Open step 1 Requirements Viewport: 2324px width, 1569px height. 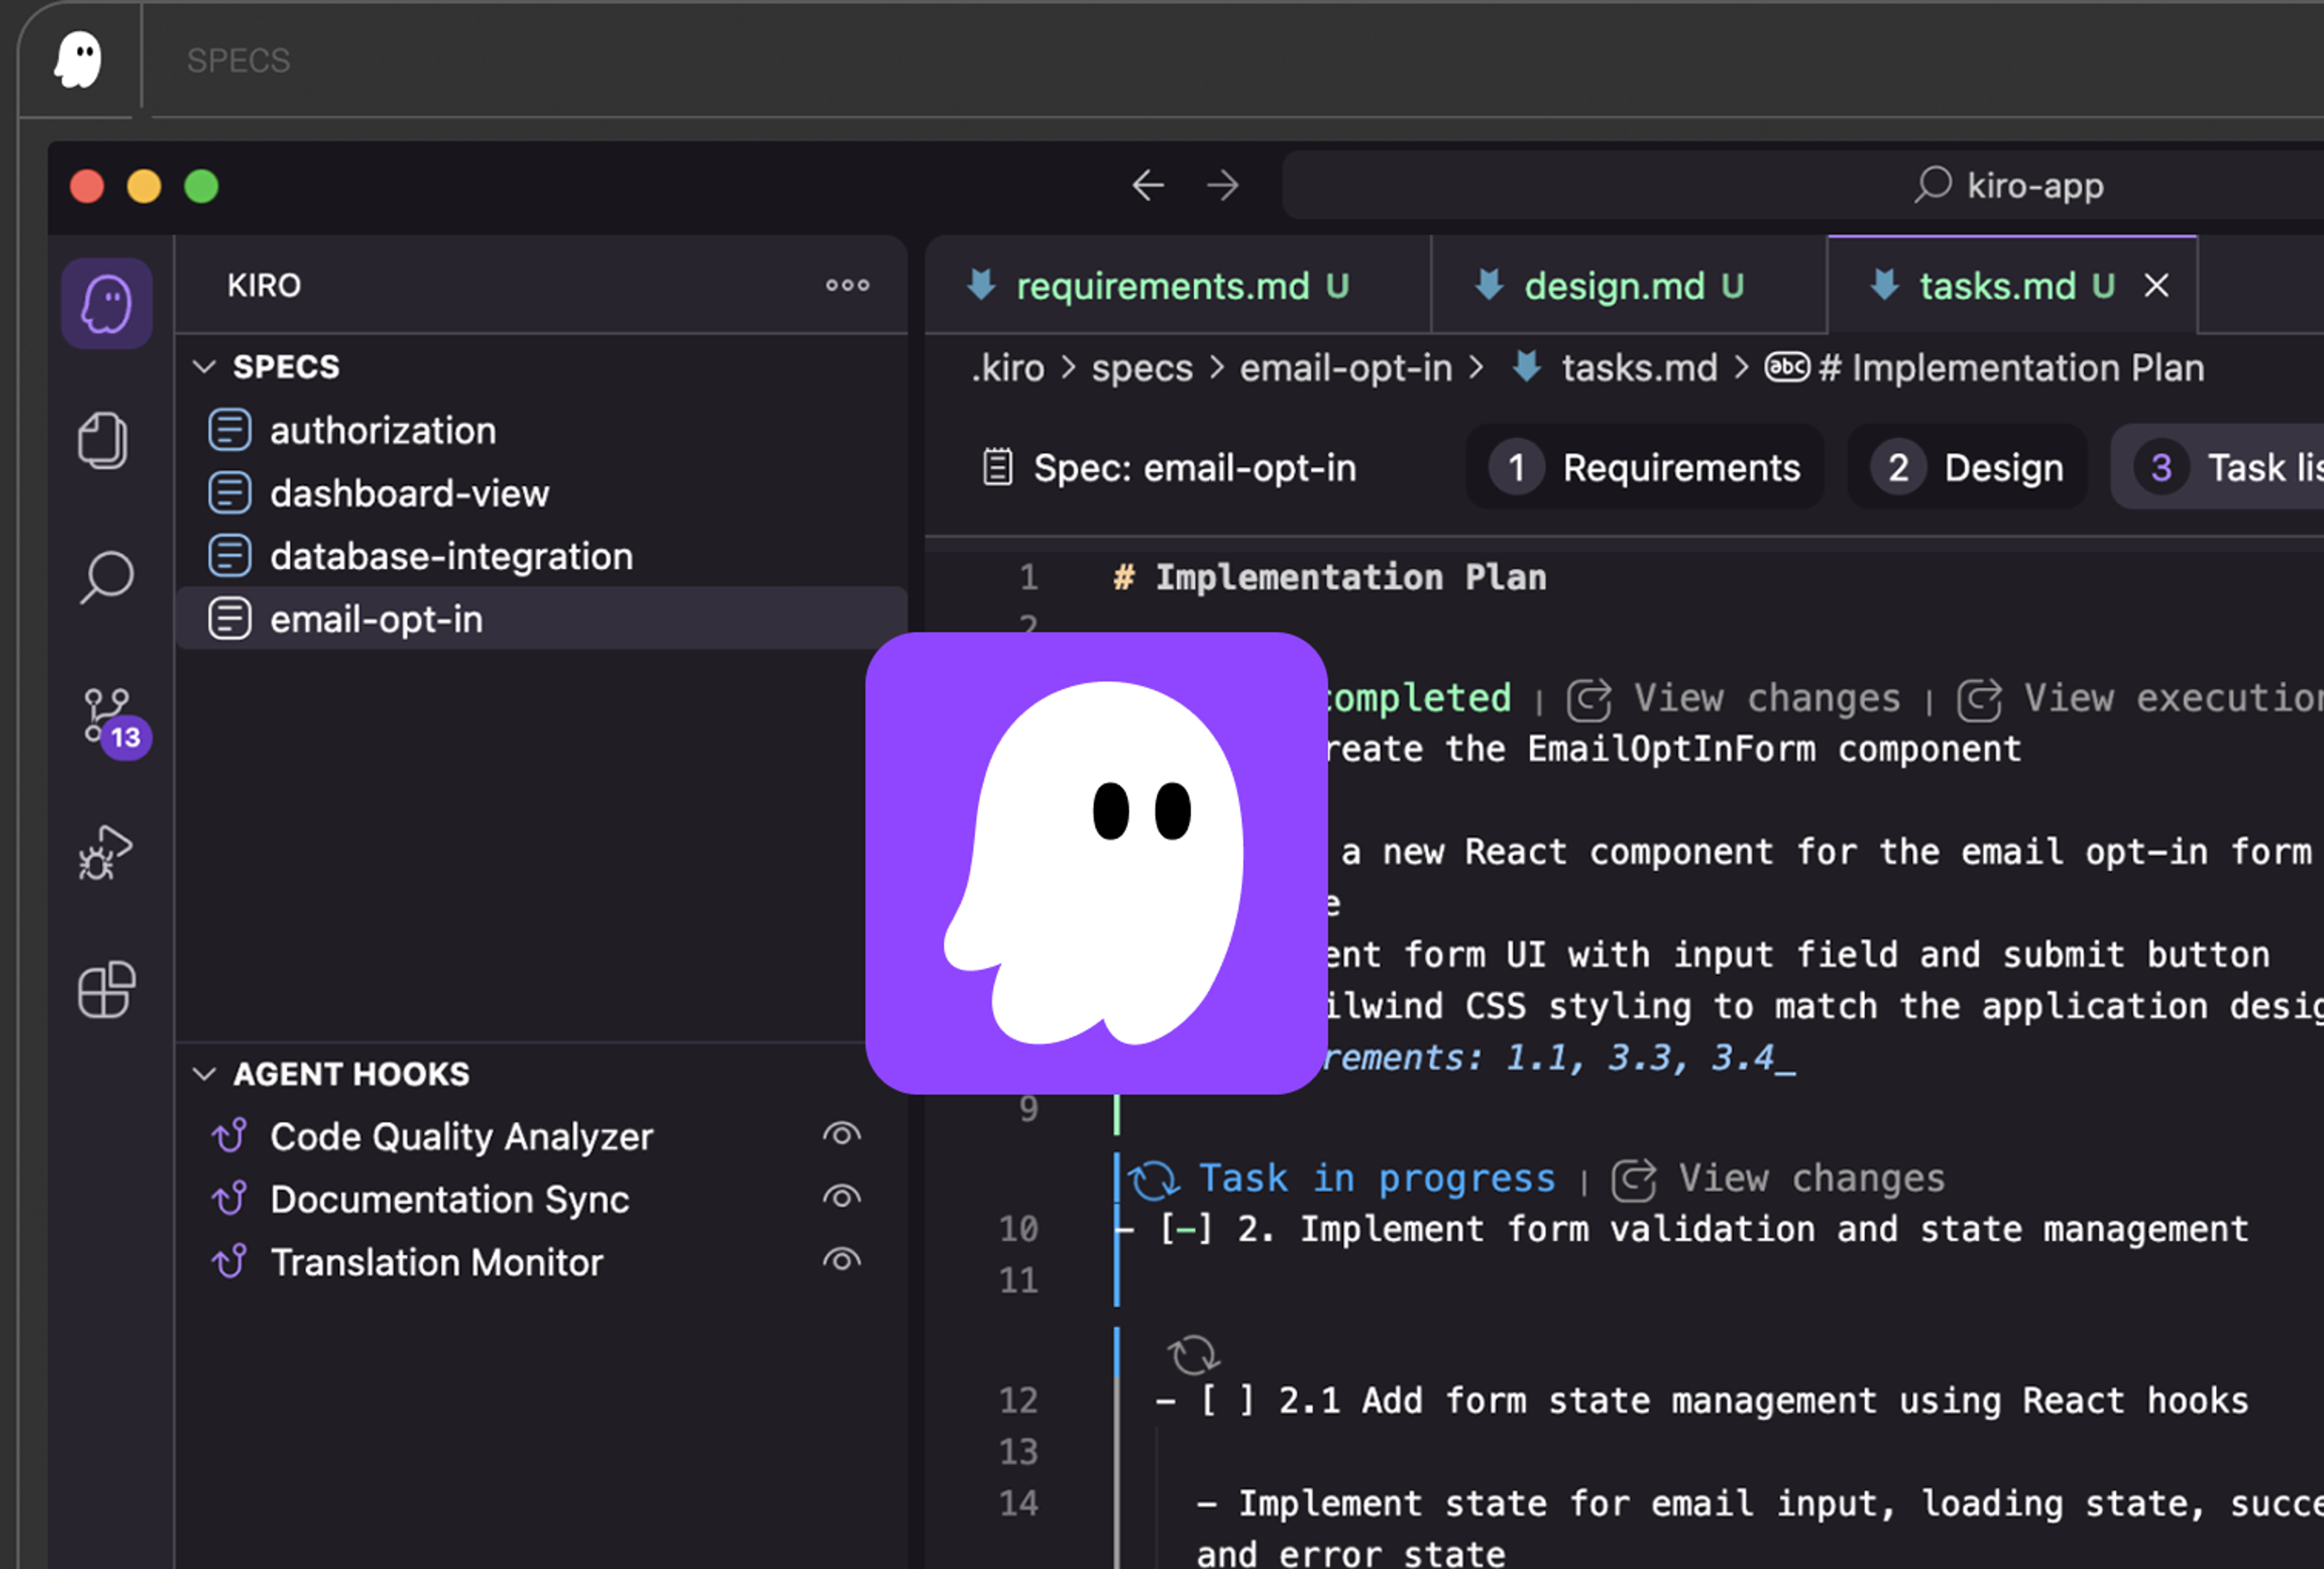click(x=1645, y=467)
